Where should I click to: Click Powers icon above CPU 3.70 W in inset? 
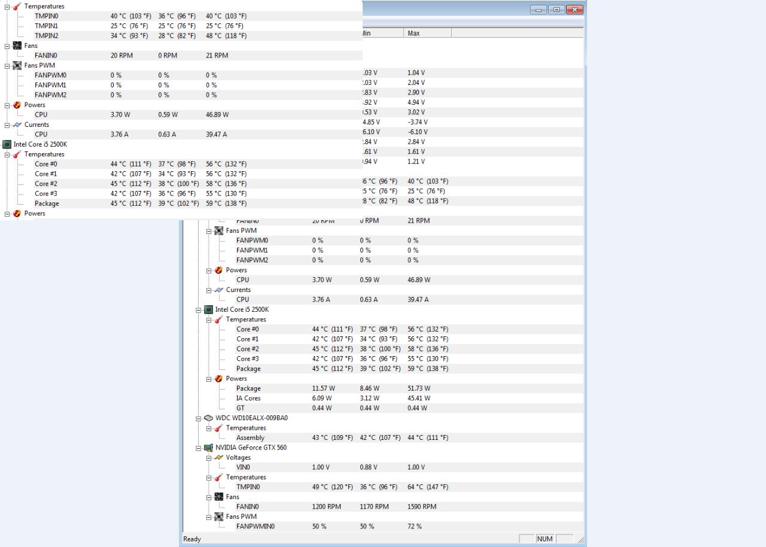tap(17, 105)
